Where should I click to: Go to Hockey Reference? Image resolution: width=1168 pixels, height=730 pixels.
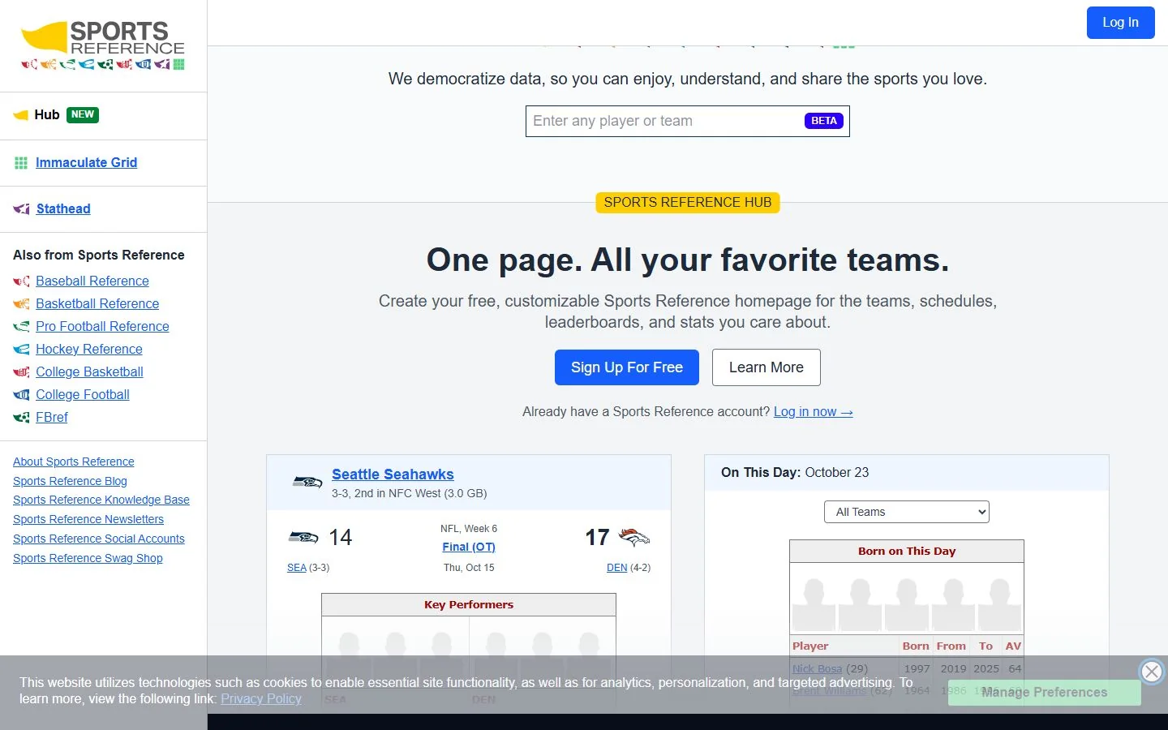[x=89, y=350]
